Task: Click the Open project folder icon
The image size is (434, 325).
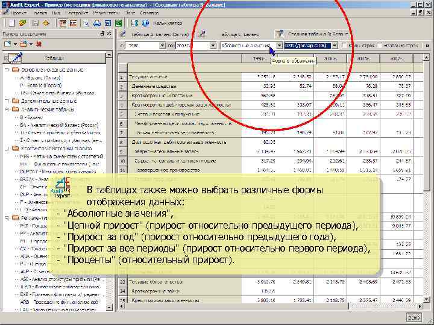Action: click(23, 23)
